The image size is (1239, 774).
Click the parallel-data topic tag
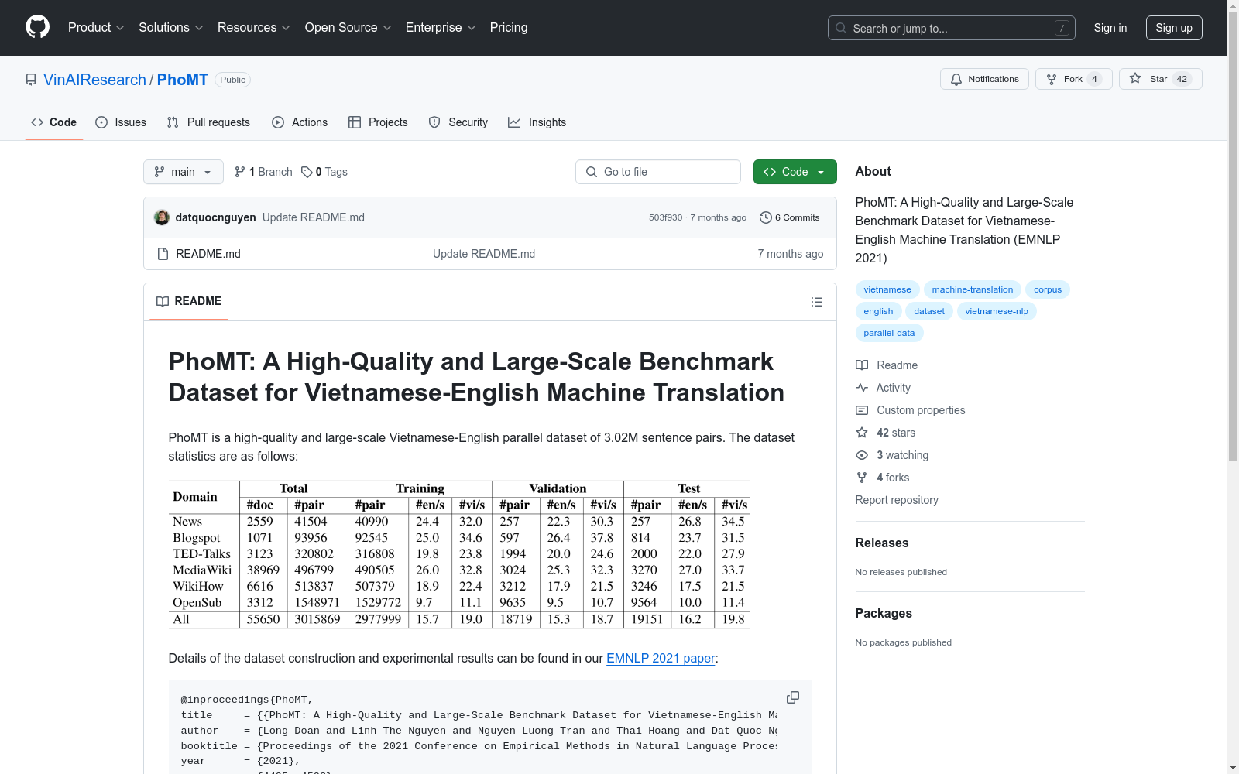889,333
